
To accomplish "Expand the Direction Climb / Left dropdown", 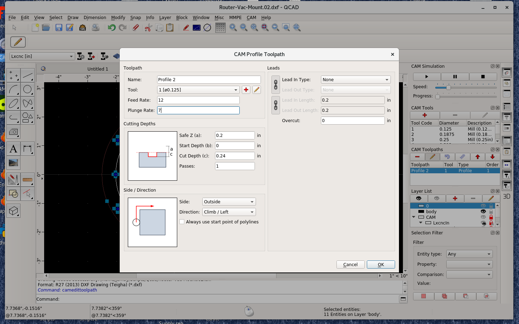I will click(229, 212).
